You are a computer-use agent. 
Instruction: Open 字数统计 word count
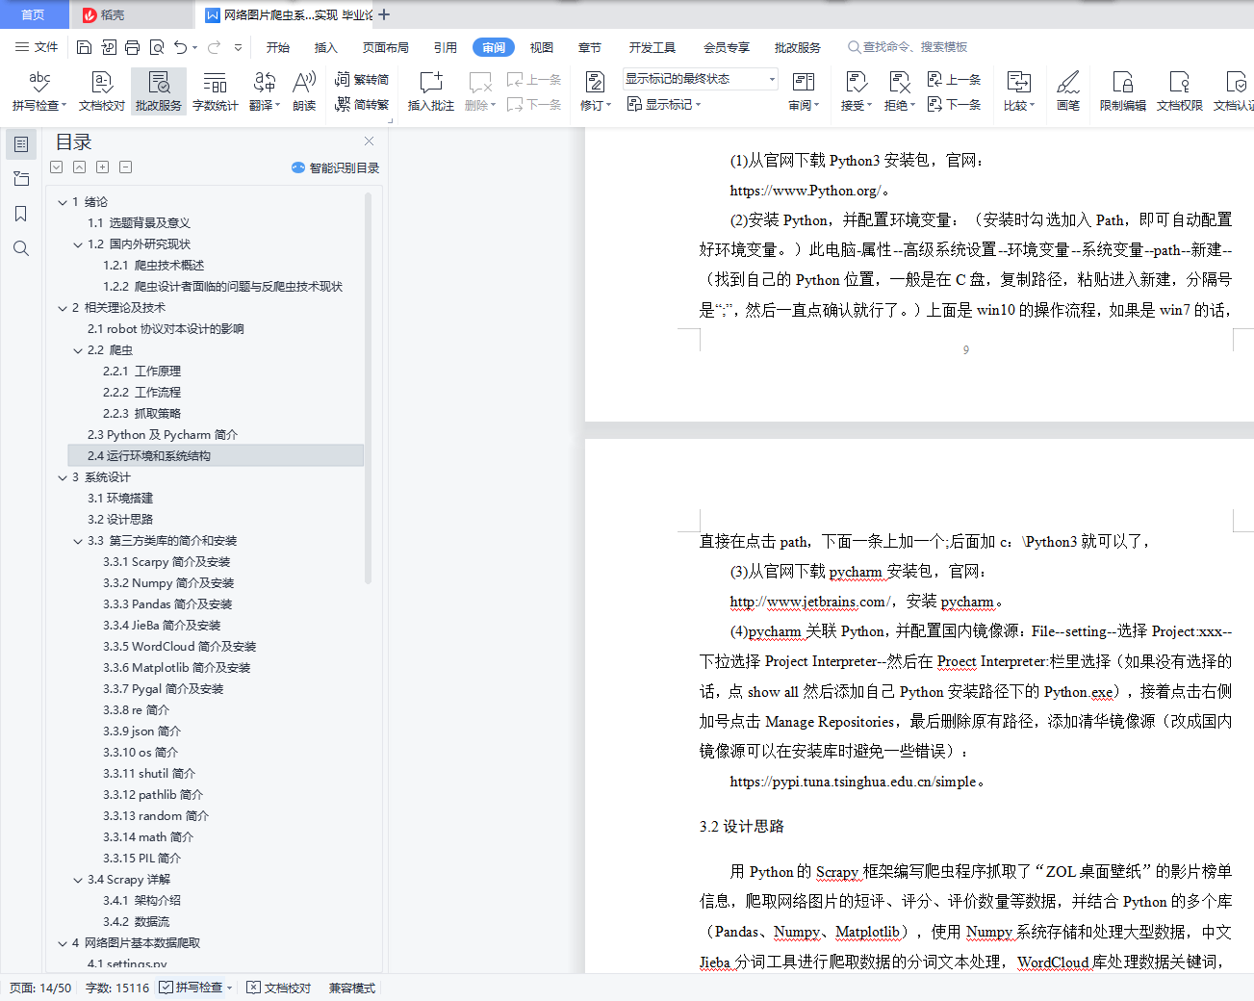[215, 90]
